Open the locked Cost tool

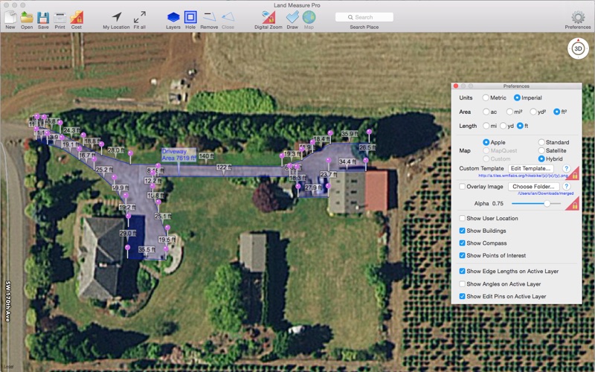[x=77, y=17]
